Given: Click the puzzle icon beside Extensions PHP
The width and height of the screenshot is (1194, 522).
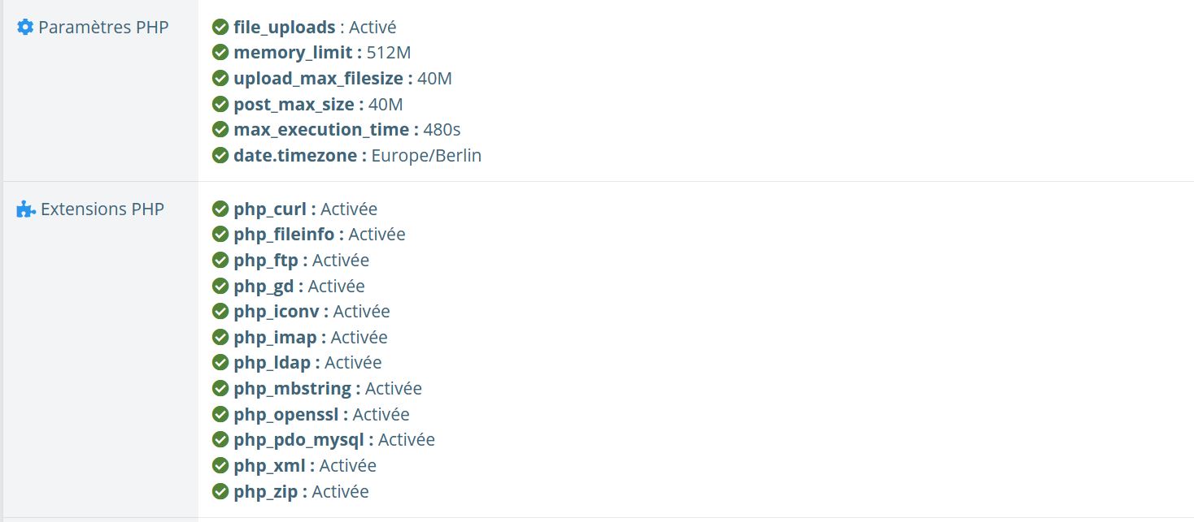Looking at the screenshot, I should pos(26,209).
